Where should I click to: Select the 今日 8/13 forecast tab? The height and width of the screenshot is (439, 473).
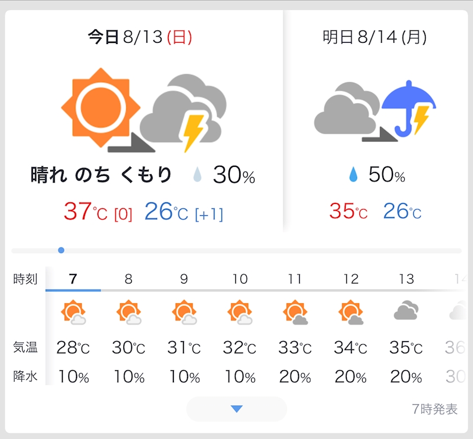tap(140, 38)
